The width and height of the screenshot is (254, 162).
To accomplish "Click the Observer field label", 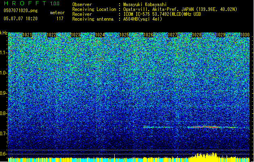I will coord(82,4).
